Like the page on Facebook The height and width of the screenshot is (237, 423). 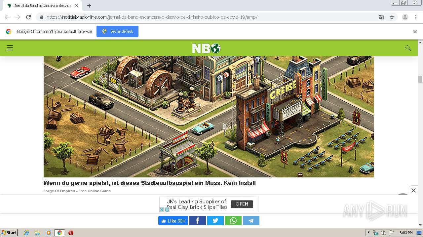click(x=173, y=221)
